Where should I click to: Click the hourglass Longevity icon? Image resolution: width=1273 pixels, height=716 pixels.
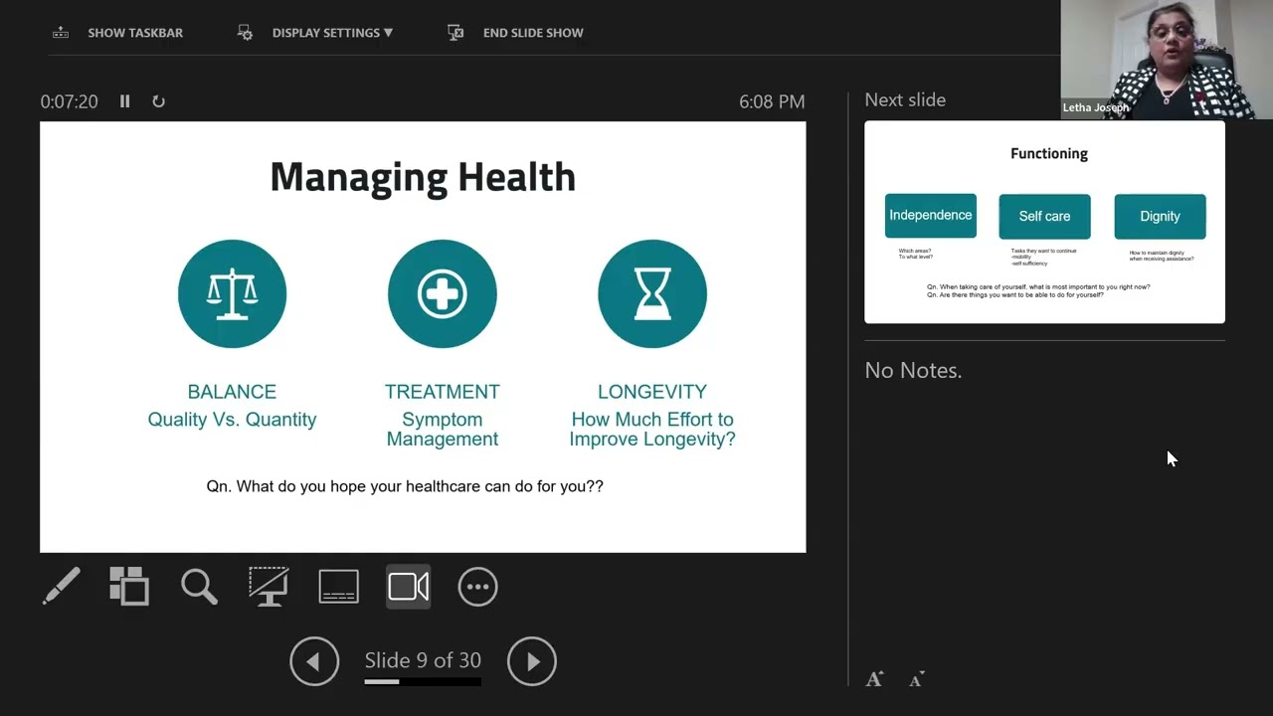coord(652,293)
